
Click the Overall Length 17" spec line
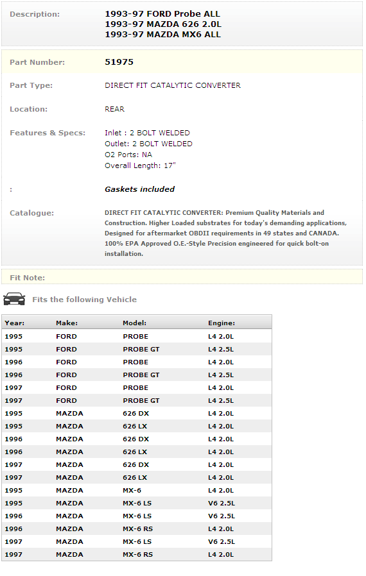140,165
